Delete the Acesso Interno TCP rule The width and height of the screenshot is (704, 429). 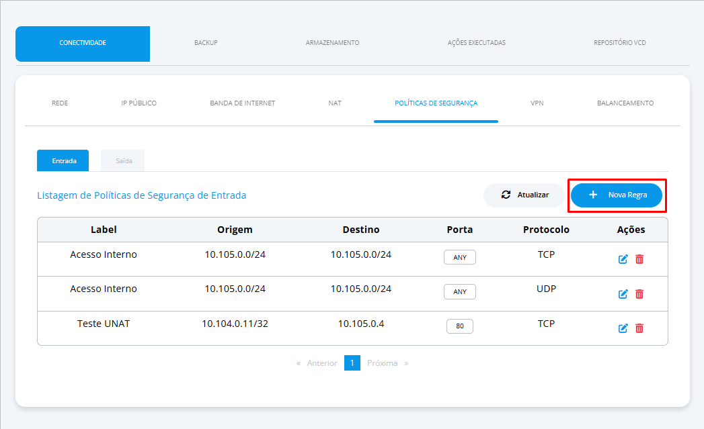coord(639,259)
